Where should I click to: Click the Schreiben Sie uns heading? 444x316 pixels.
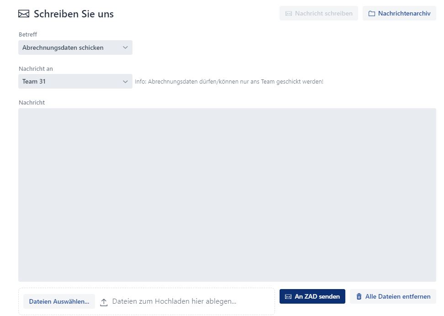(x=74, y=14)
